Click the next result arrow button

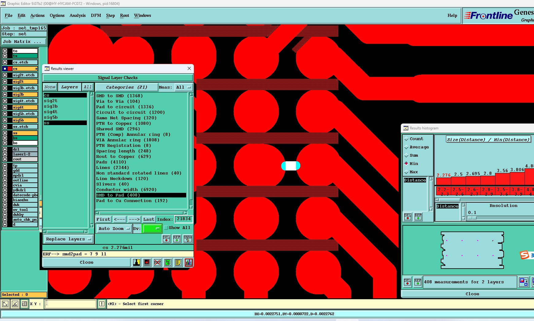134,220
